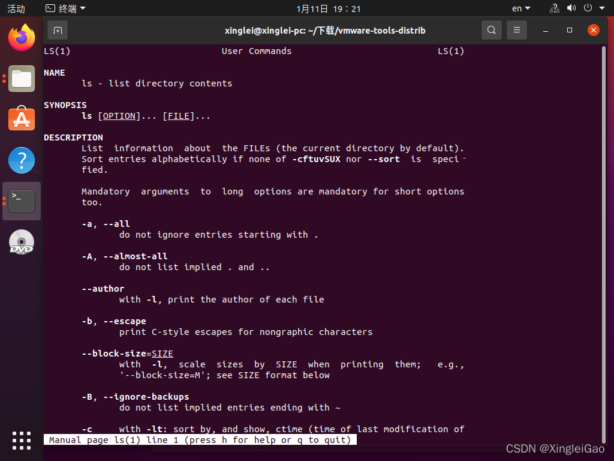The height and width of the screenshot is (461, 614).
Task: Minimize the terminal window
Action: tap(546, 30)
